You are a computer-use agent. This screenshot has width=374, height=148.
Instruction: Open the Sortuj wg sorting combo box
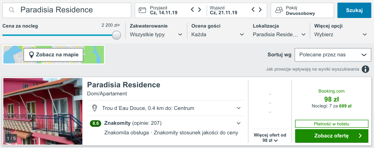(333, 55)
